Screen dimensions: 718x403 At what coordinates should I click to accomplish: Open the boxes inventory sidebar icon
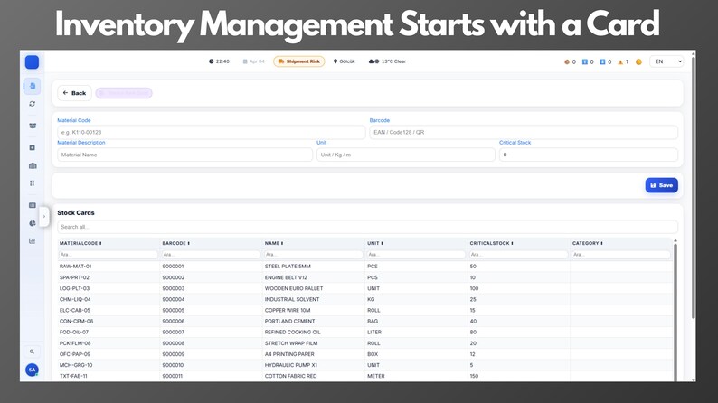33,126
